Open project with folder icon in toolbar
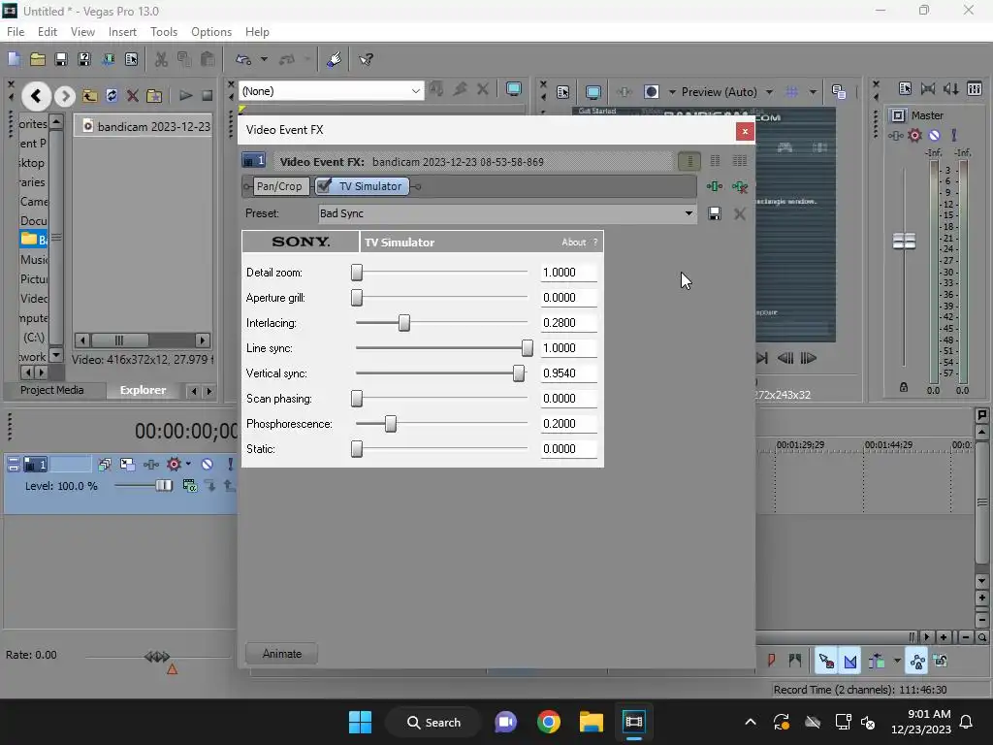The image size is (993, 745). click(38, 59)
